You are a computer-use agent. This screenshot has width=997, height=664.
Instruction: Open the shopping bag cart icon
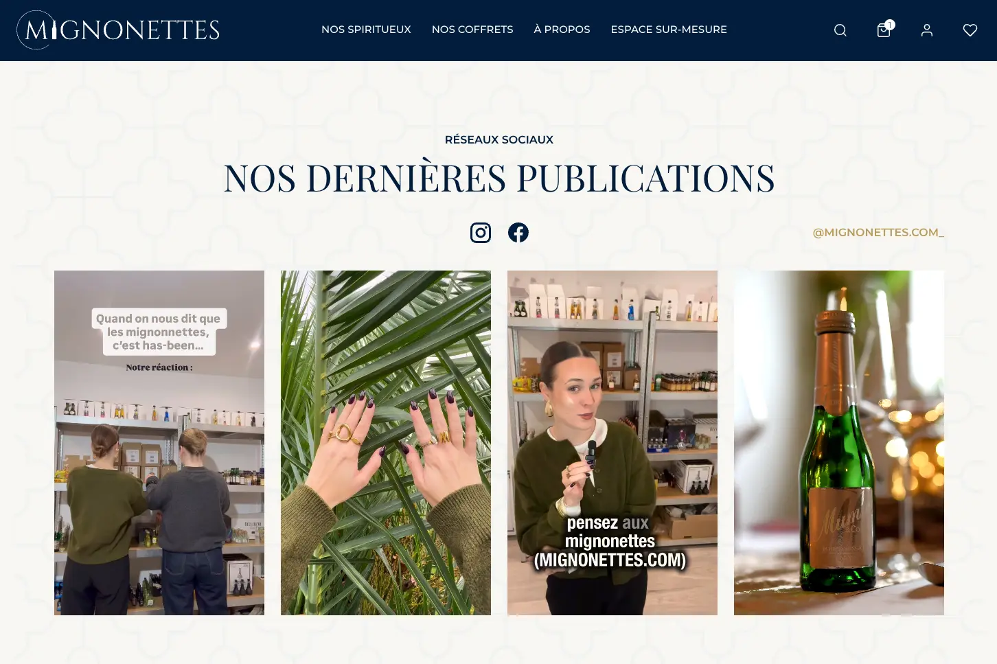[884, 30]
